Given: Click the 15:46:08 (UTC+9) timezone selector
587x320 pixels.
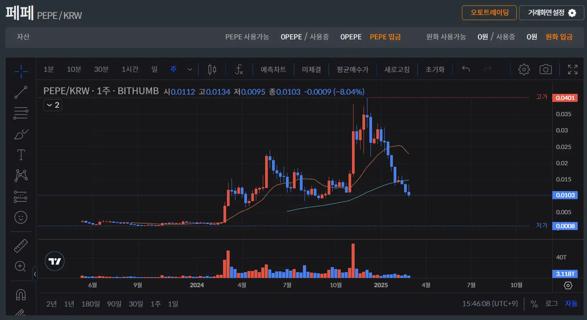Looking at the screenshot, I should 490,304.
